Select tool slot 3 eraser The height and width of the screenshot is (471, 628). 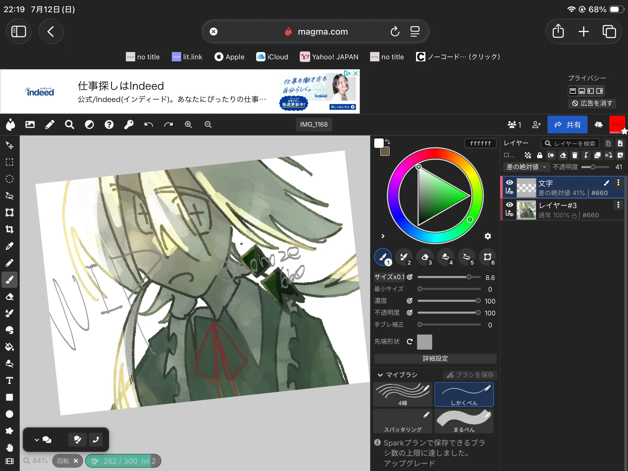[x=425, y=257]
